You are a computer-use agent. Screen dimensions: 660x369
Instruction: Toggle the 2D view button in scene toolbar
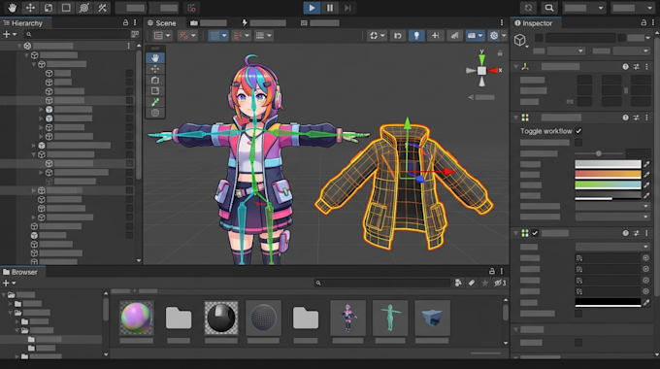[397, 36]
